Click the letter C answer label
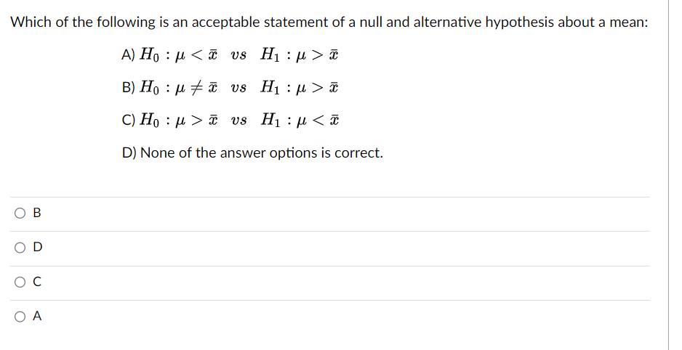This screenshot has height=350, width=682. point(37,282)
